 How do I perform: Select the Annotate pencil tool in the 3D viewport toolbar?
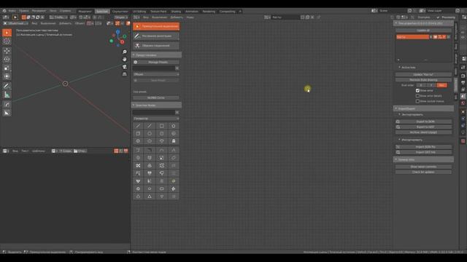coord(7,86)
